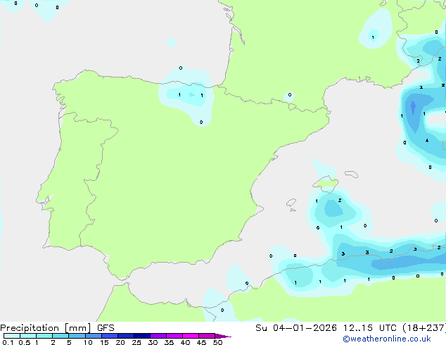
Task: Click the "Su 04-01-2026" date text
Action: 296,328
